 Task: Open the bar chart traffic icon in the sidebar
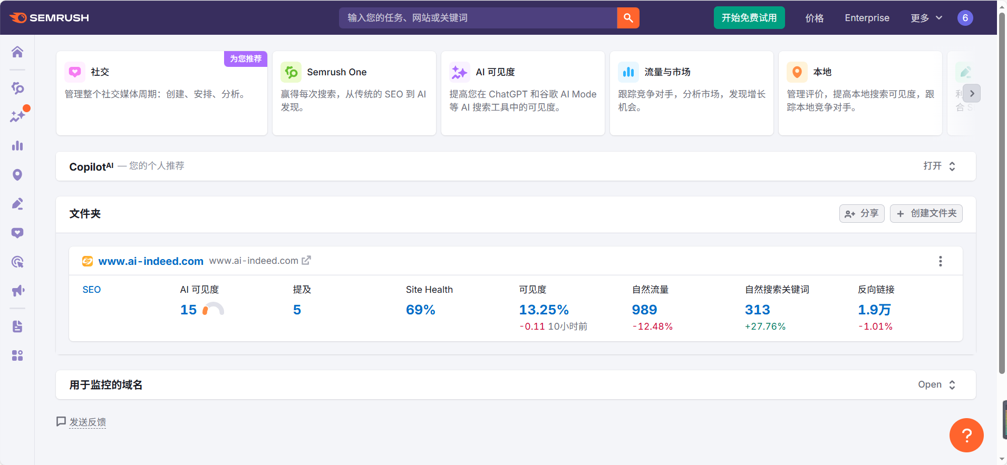pos(17,146)
